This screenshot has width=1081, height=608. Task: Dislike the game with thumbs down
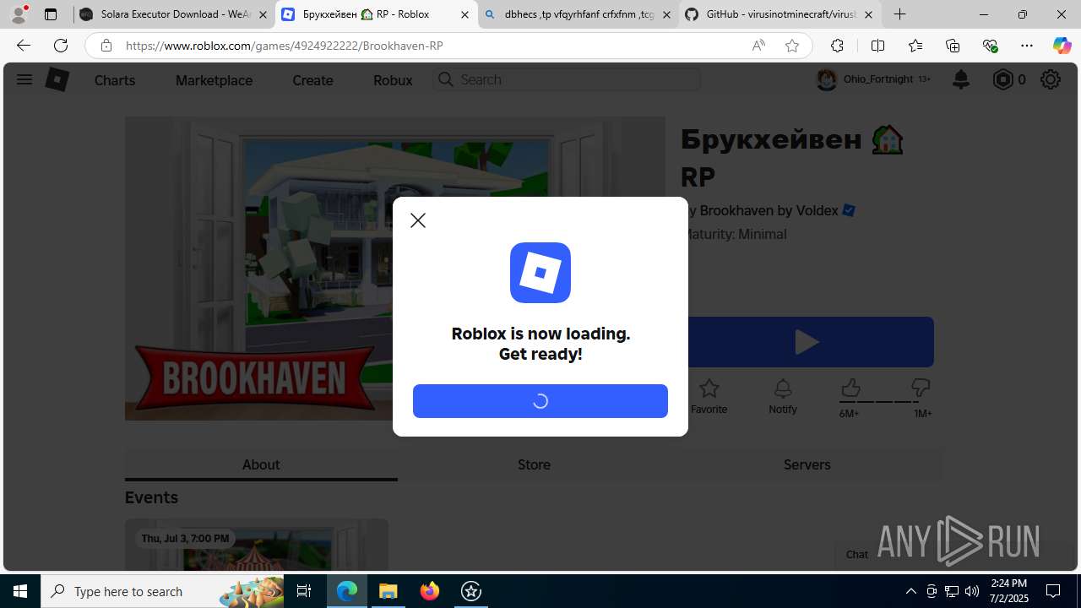click(x=921, y=388)
